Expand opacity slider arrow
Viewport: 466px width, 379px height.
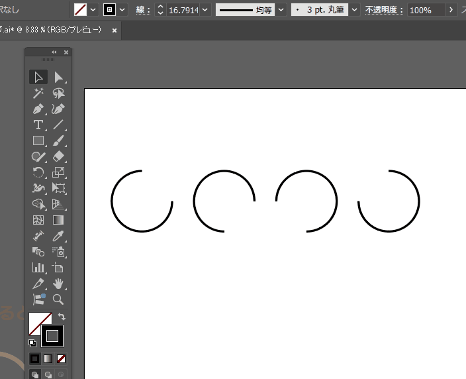451,10
